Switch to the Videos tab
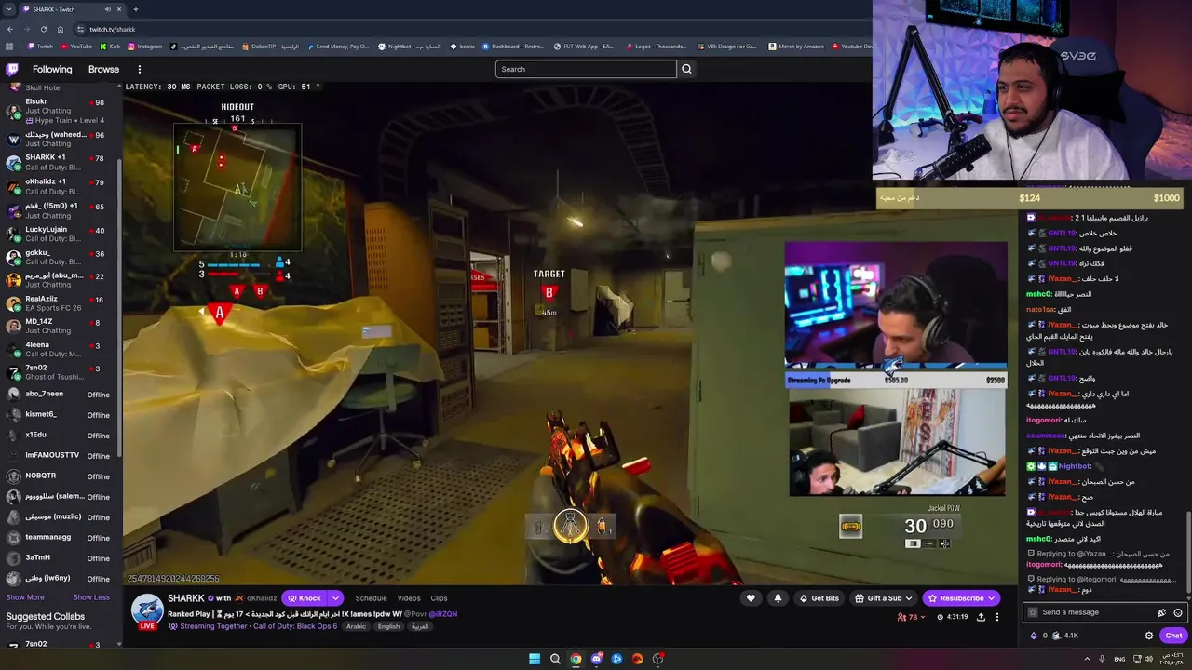This screenshot has width=1192, height=670. coord(409,598)
